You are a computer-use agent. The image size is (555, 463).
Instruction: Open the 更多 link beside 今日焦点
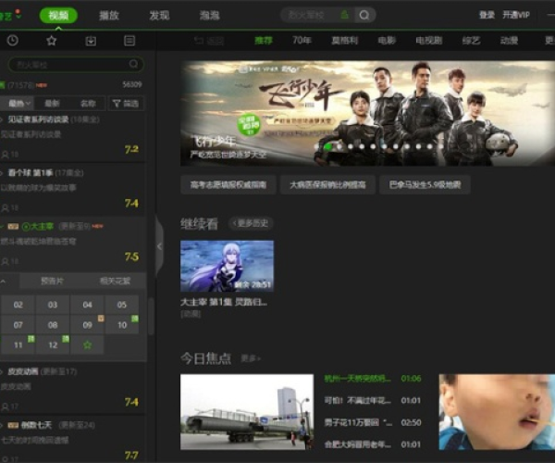coord(251,358)
